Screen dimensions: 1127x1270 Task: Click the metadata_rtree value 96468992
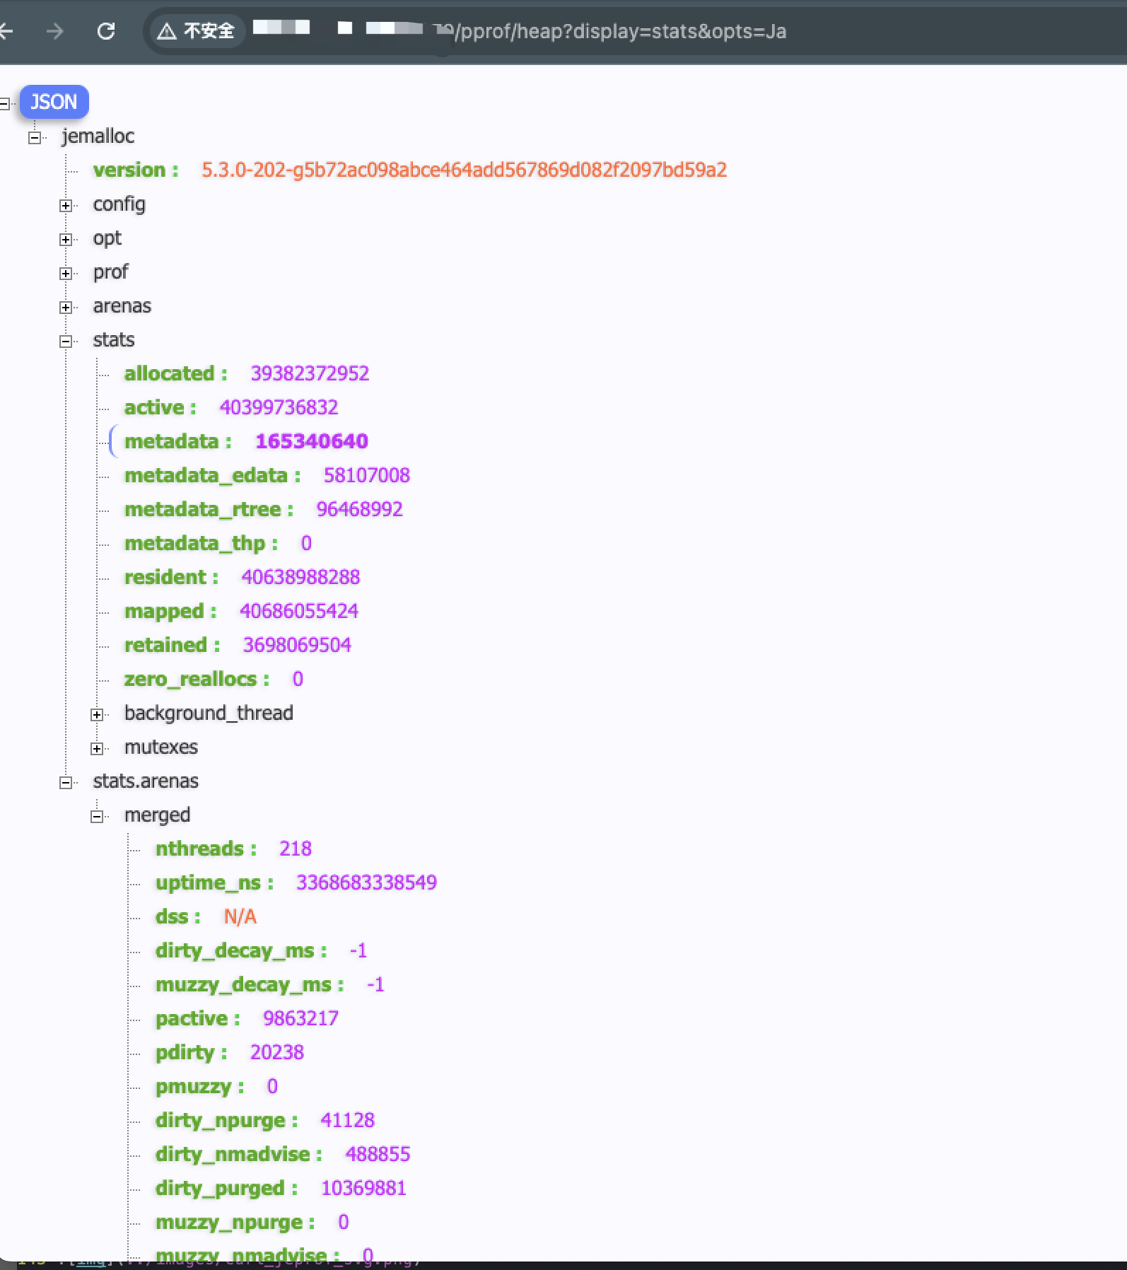pos(359,510)
